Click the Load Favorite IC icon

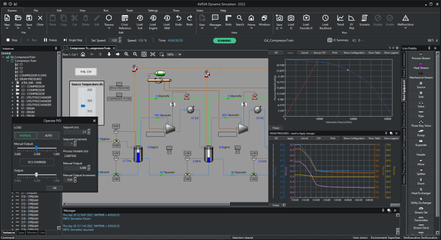pos(306,18)
